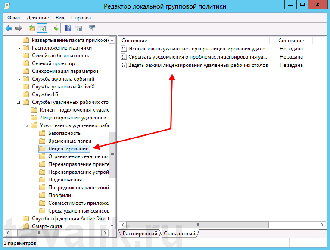Viewport: 330px width, 250px height.
Task: Open the Справка menu
Action: point(81,18)
